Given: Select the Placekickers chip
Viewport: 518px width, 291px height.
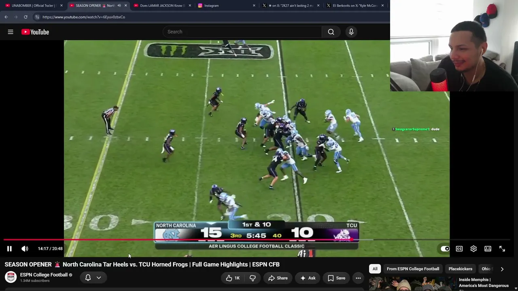Looking at the screenshot, I should pyautogui.click(x=461, y=269).
